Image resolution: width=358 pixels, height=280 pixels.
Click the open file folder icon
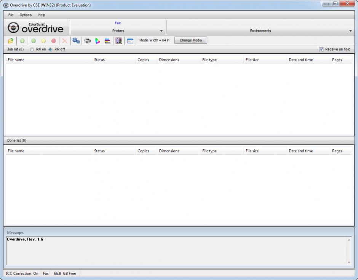coord(11,41)
